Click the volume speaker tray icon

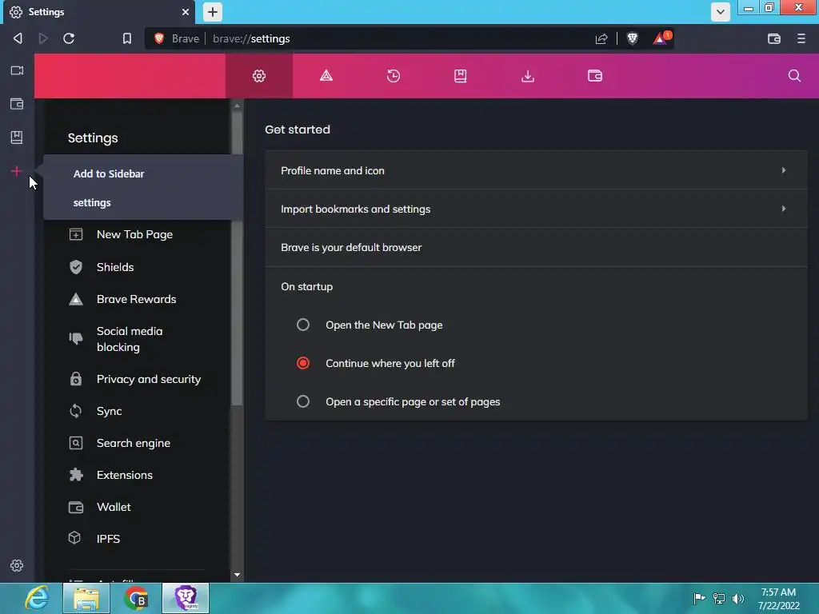737,599
